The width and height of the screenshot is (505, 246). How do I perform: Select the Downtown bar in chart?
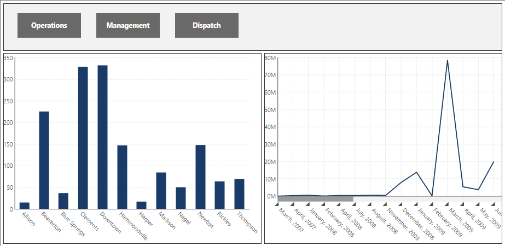pos(102,137)
